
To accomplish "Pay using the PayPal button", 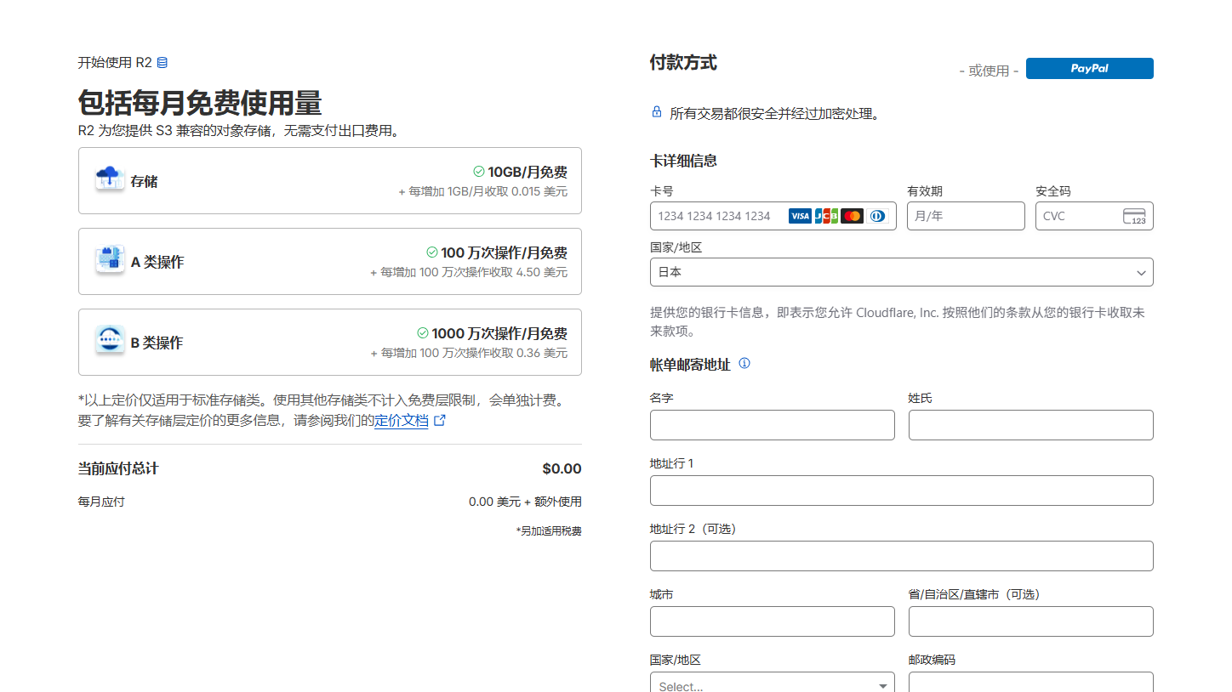I will (x=1089, y=69).
